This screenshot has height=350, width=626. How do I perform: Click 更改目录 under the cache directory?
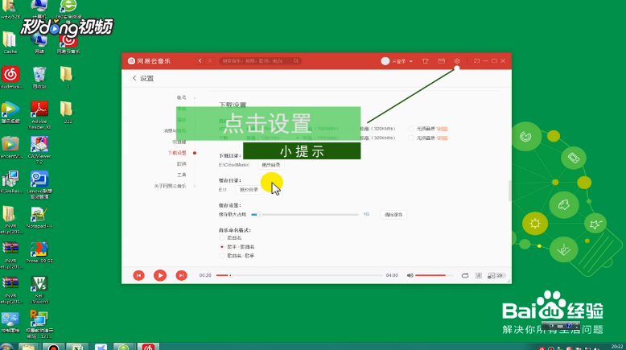[x=249, y=190]
